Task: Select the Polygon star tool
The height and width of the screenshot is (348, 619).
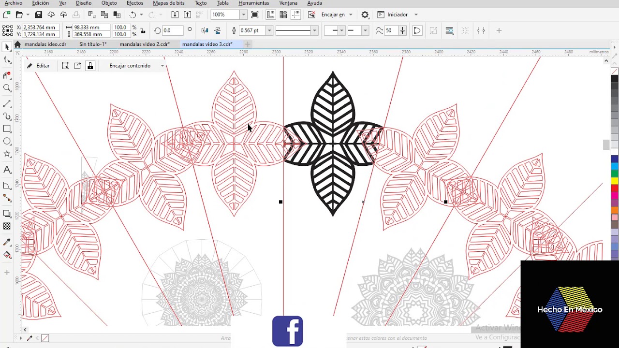Action: (x=7, y=154)
